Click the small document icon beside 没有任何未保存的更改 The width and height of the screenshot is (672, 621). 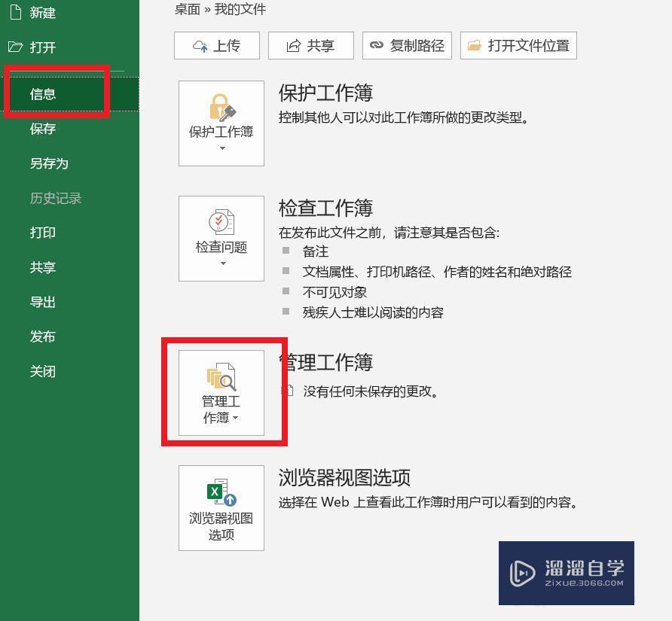click(289, 391)
